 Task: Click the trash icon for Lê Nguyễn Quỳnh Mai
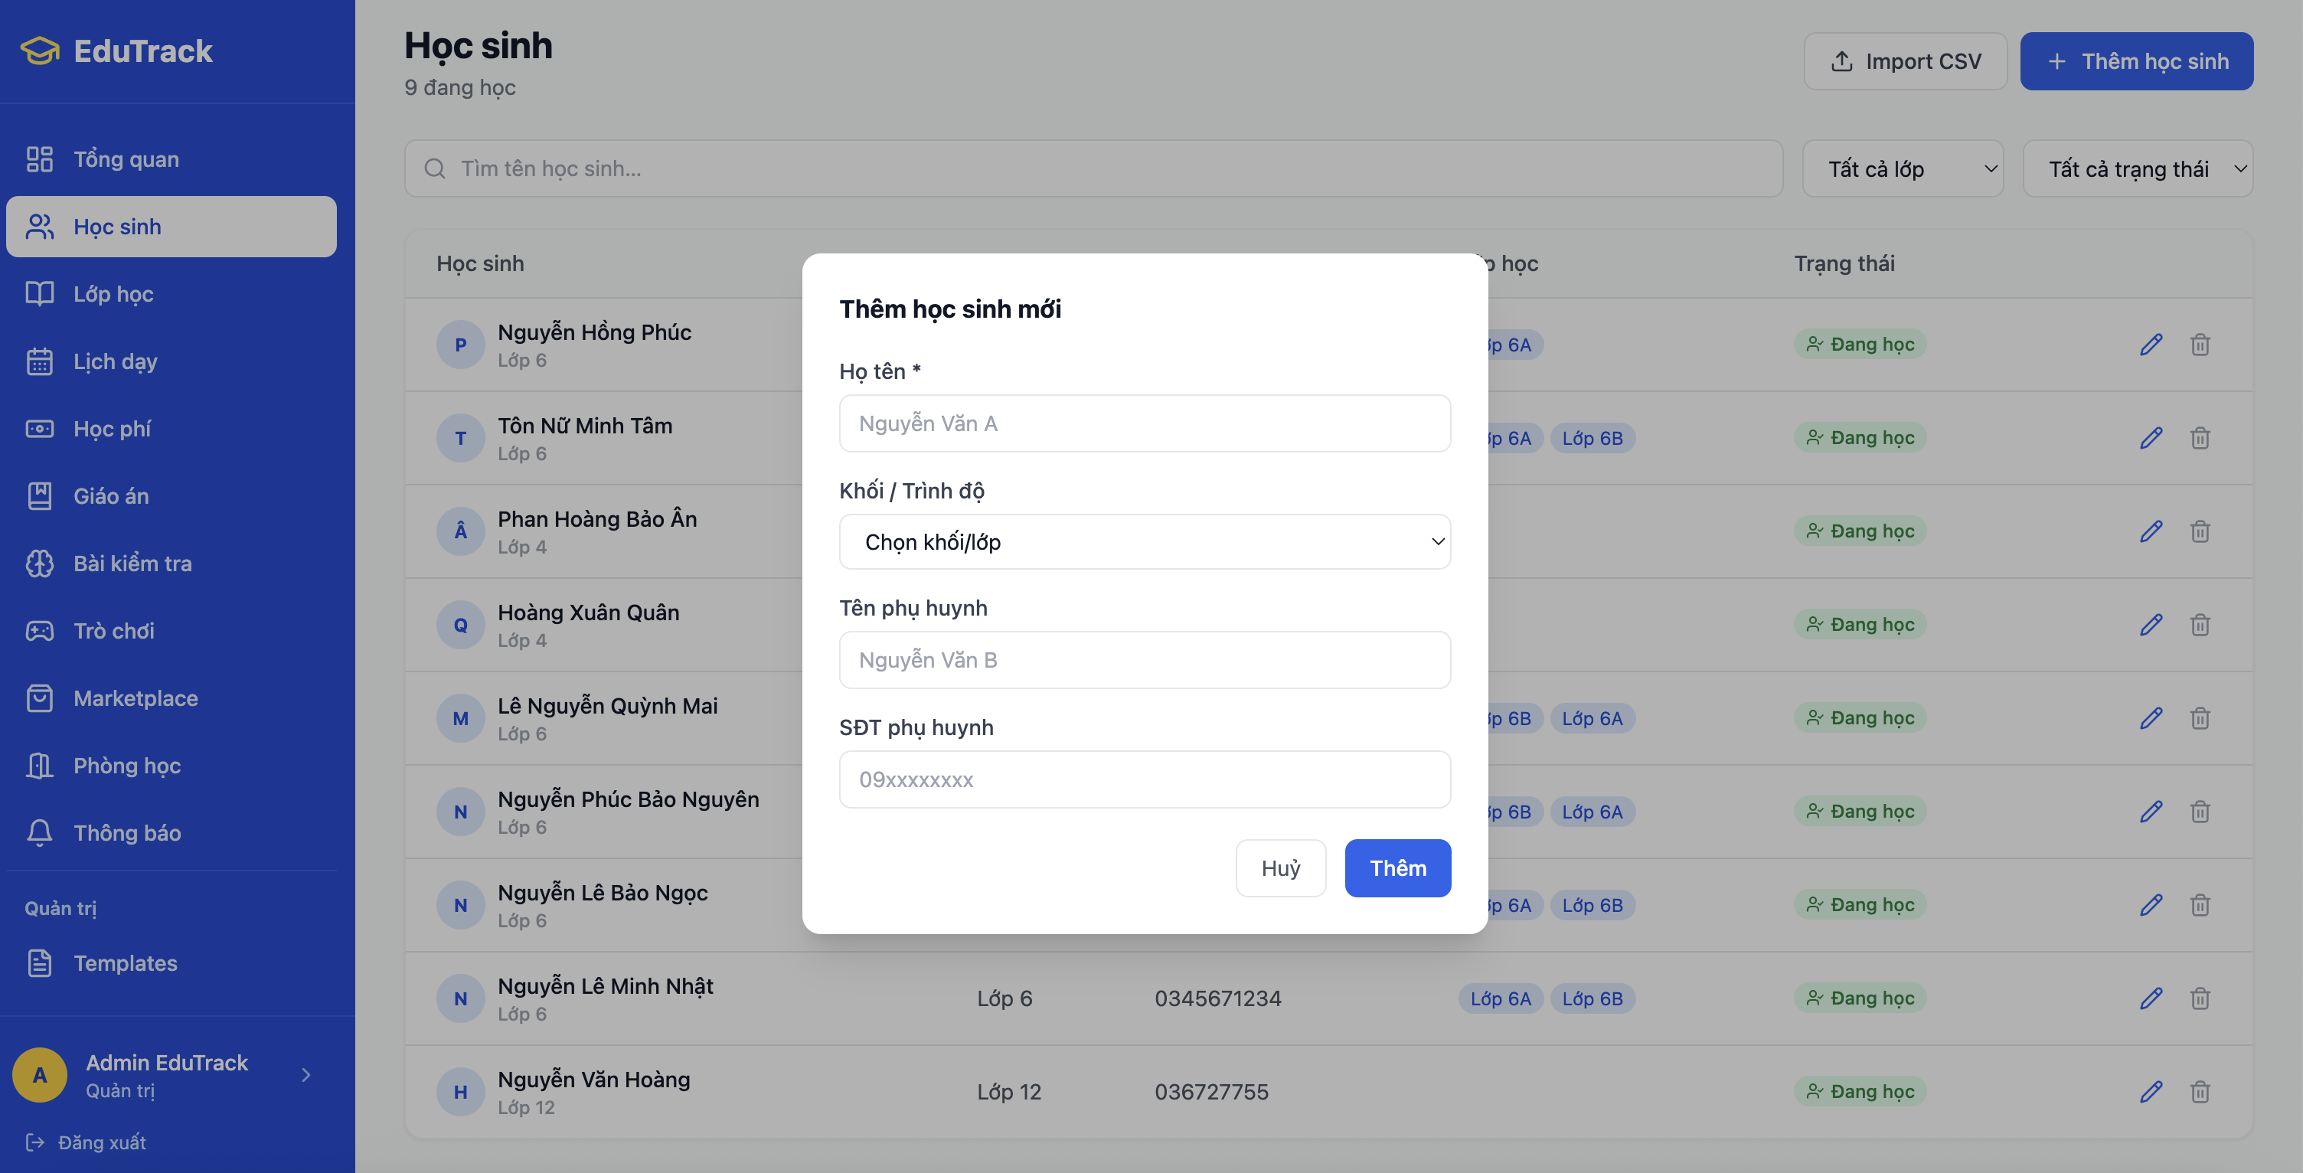point(2200,718)
